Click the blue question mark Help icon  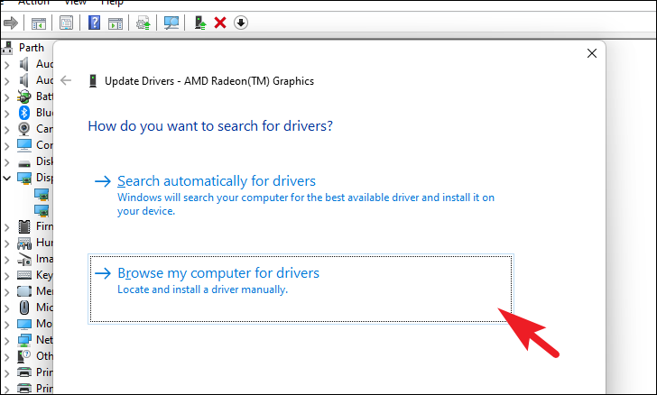[94, 23]
